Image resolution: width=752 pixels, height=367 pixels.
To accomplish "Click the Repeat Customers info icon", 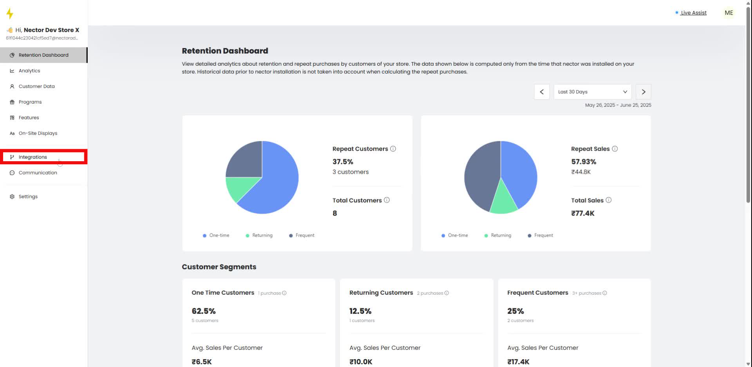I will (x=393, y=149).
